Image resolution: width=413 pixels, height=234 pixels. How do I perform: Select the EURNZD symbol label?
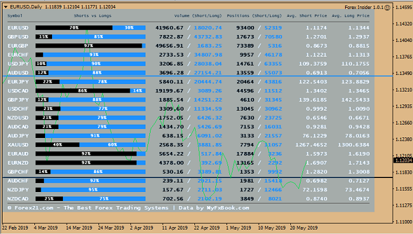(18, 163)
